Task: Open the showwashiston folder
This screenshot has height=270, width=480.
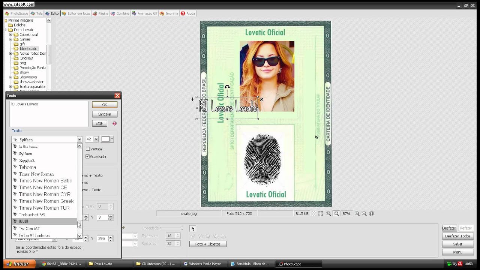Action: [32, 82]
